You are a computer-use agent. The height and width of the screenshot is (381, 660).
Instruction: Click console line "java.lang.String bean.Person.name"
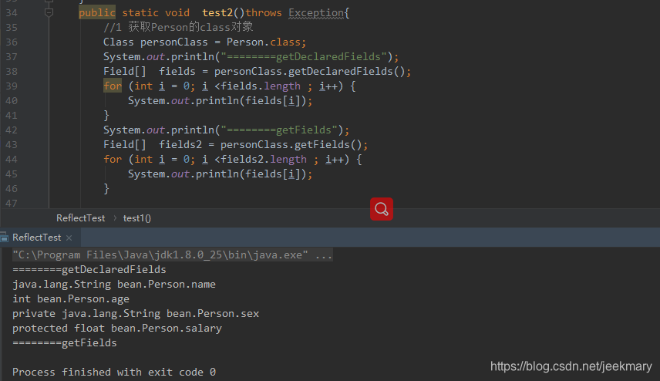(x=114, y=284)
